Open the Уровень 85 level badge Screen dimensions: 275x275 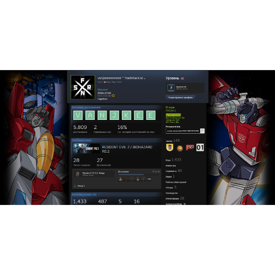click(182, 78)
